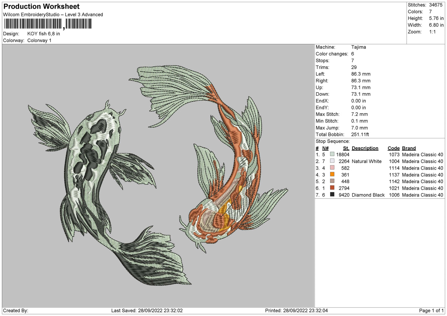447x316 pixels.
Task: Select the Natural White color swatch
Action: tap(332, 161)
